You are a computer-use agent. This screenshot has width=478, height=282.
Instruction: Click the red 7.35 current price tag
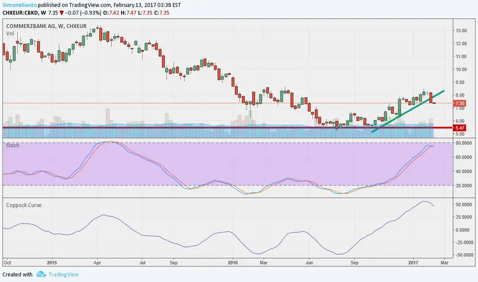(x=460, y=104)
